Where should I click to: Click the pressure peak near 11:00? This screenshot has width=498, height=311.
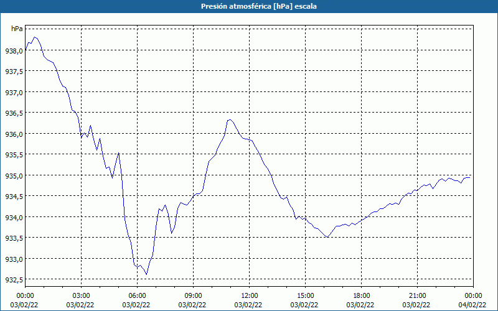coord(230,119)
